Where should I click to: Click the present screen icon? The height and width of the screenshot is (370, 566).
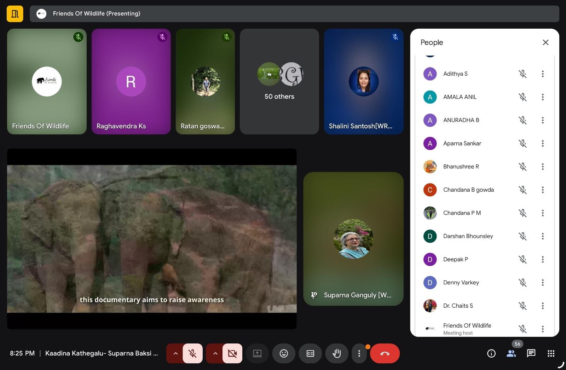[x=257, y=353]
